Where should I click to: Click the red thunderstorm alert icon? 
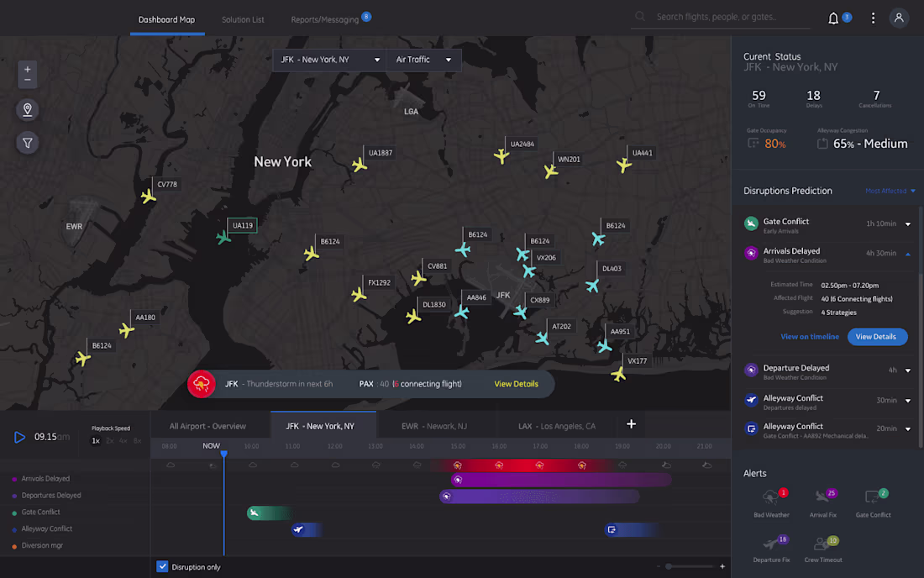(202, 384)
